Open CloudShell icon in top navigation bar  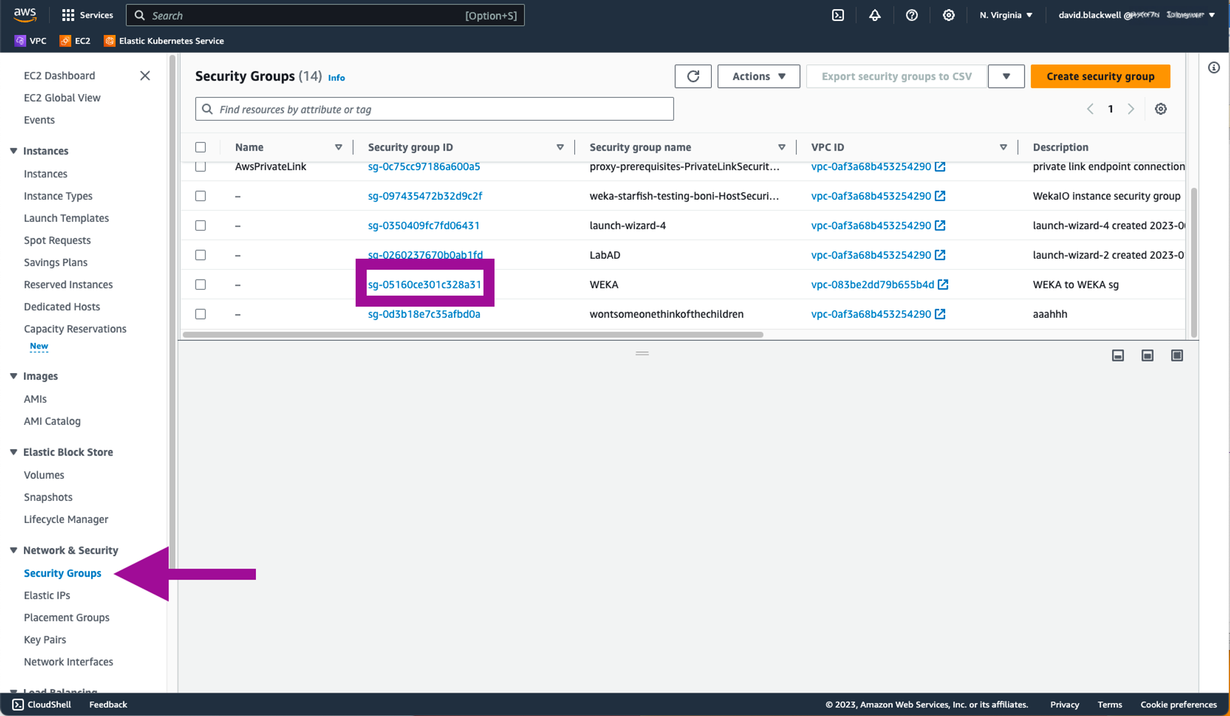(x=838, y=15)
